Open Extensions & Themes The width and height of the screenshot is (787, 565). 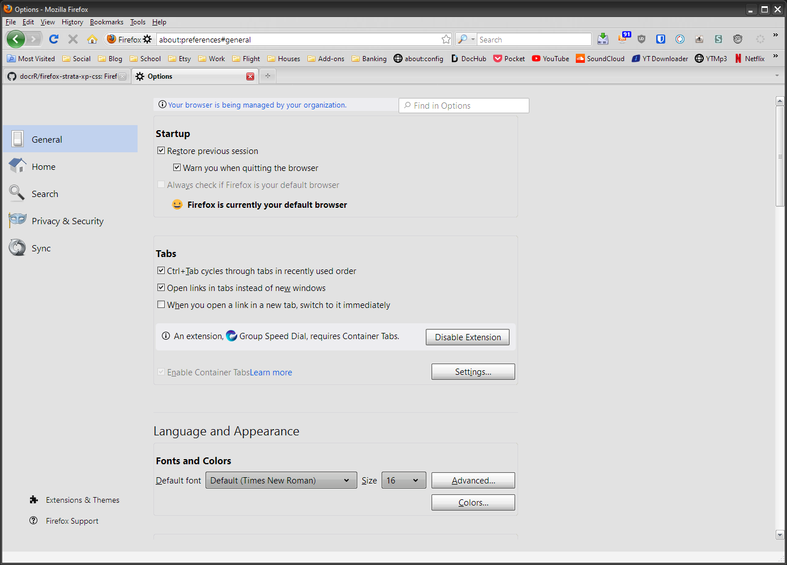[82, 500]
